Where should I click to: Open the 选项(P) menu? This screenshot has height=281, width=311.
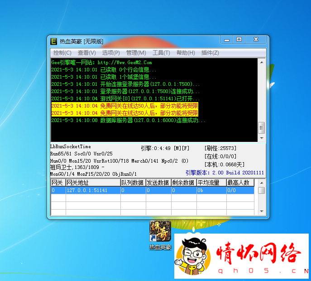[111, 53]
